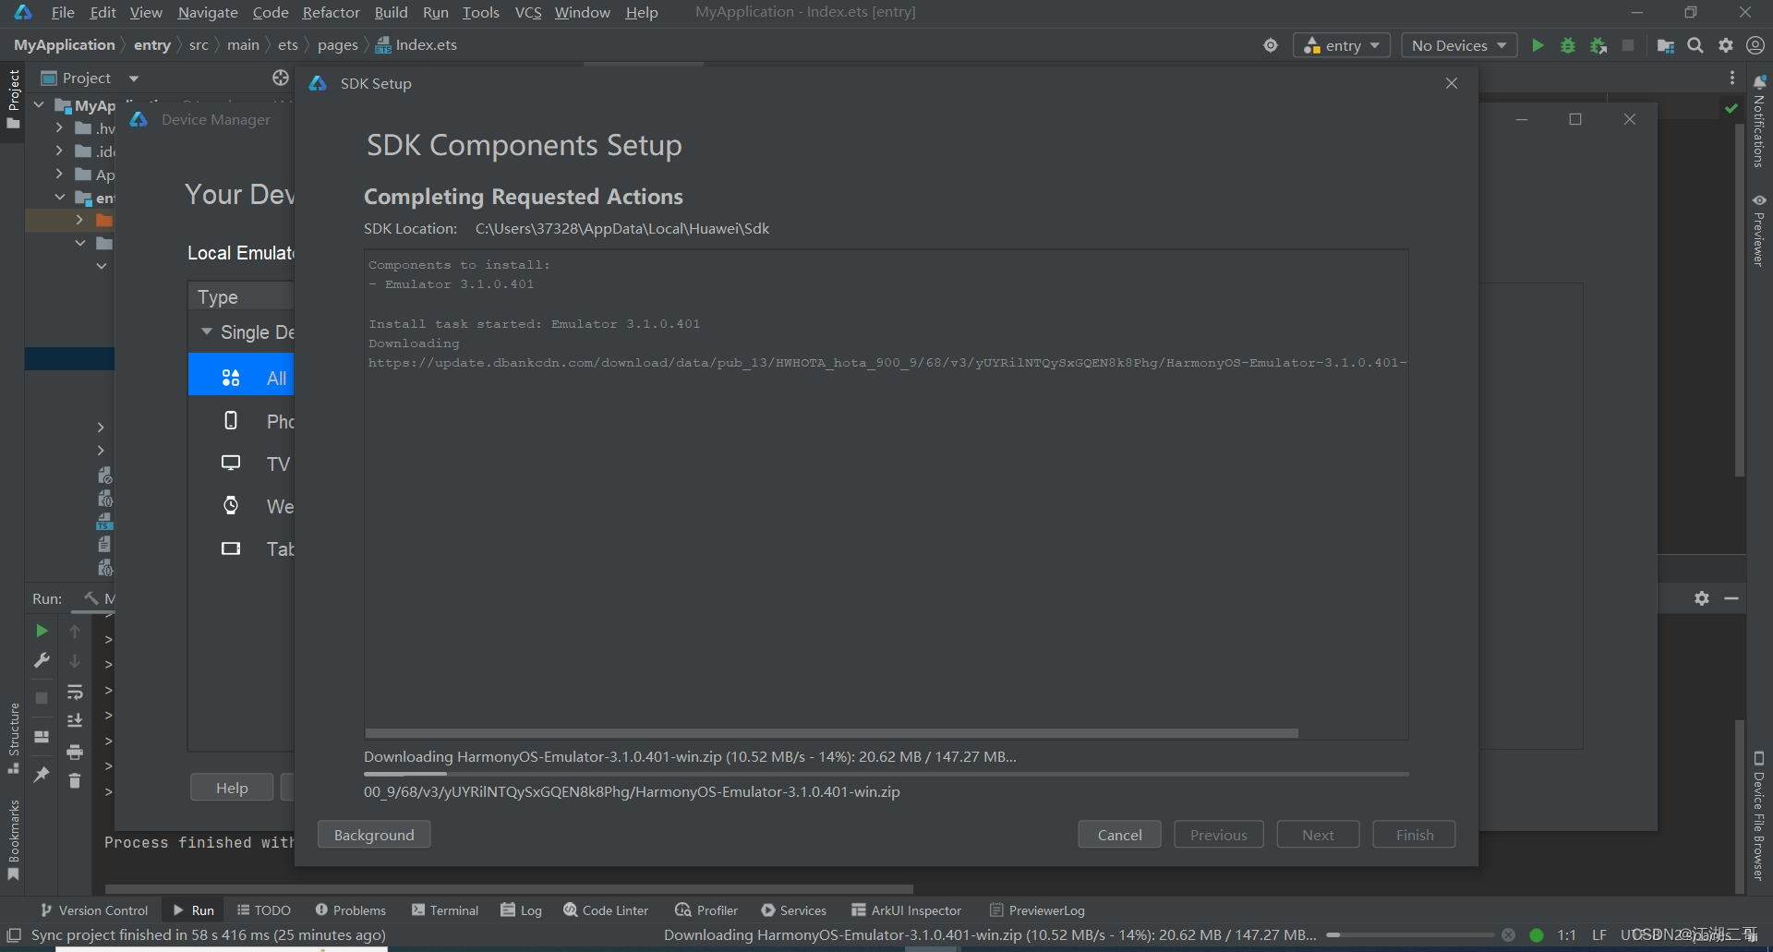Click the stop square in main toolbar
The height and width of the screenshot is (952, 1773).
pos(1628,45)
